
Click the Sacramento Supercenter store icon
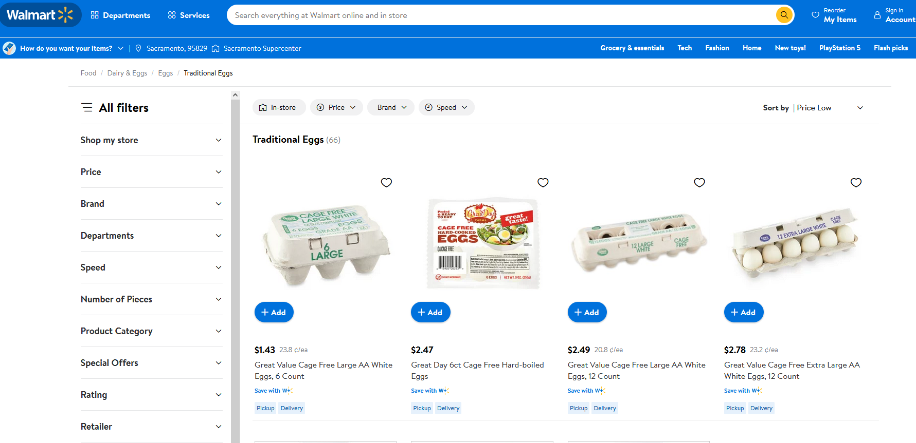coord(215,48)
